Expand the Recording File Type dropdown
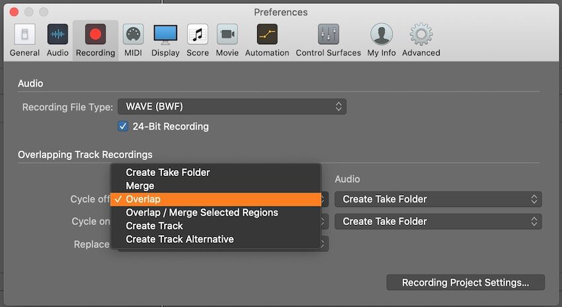This screenshot has height=307, width=562. (232, 107)
